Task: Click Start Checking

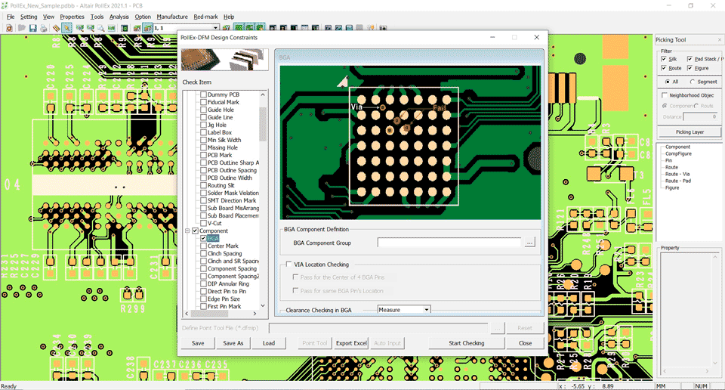Action: tap(467, 343)
